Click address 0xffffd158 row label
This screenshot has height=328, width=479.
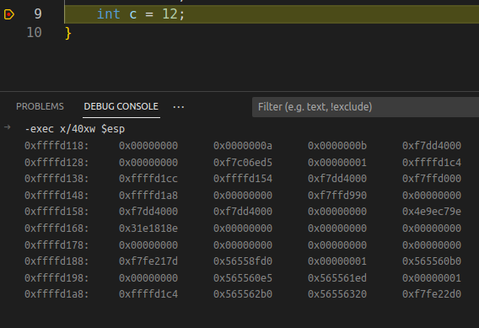point(57,212)
